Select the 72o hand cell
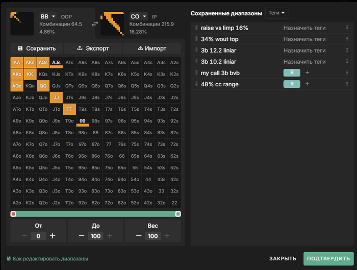Image resolution: width=357 pixels, height=270 pixels. [109, 203]
